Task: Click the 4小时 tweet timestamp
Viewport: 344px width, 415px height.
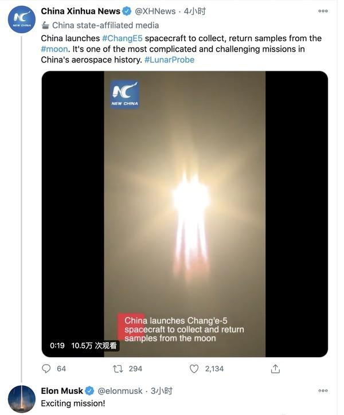Action: coord(194,11)
